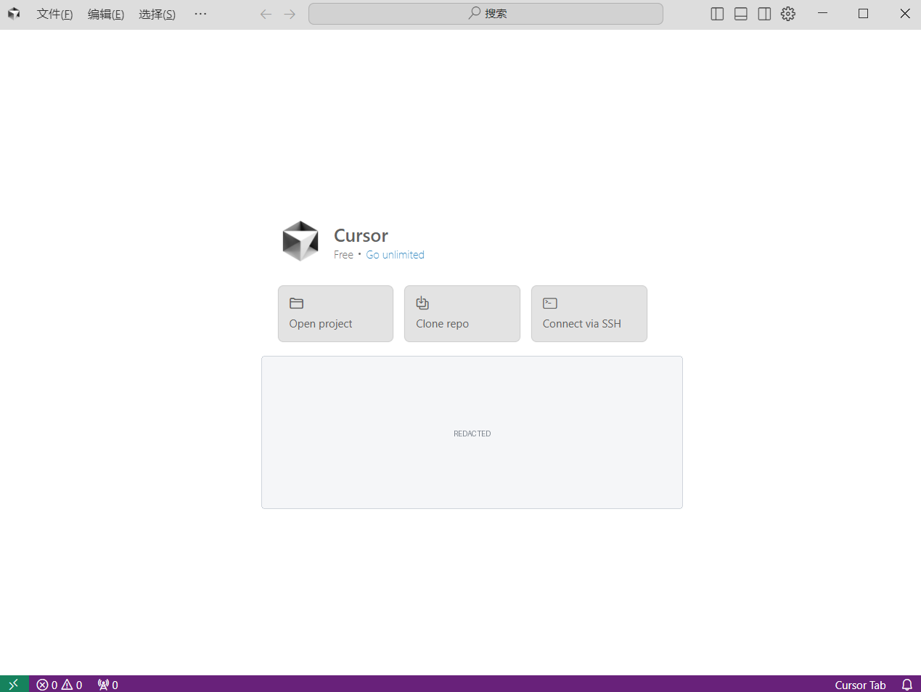Click the large Cursor cube logo
The height and width of the screenshot is (692, 921).
click(300, 241)
